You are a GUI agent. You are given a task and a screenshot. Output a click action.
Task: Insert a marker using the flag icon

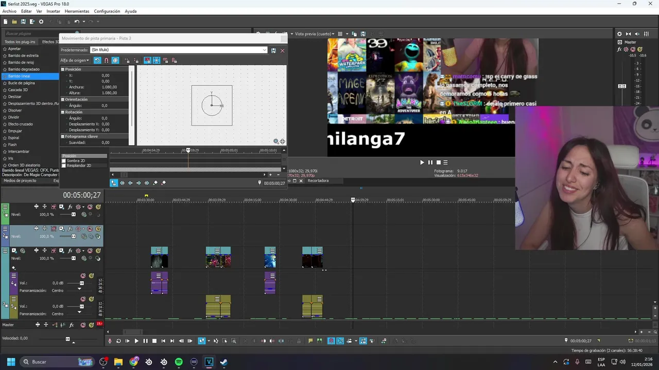[x=310, y=341]
